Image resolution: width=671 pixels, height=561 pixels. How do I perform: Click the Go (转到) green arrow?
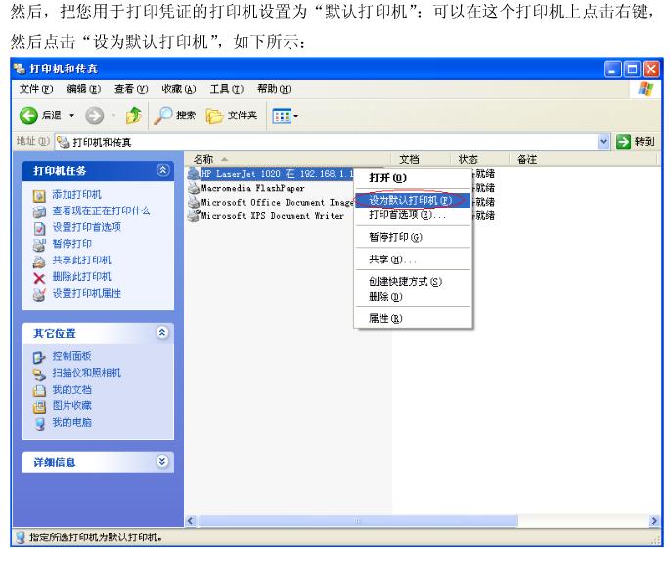point(623,141)
